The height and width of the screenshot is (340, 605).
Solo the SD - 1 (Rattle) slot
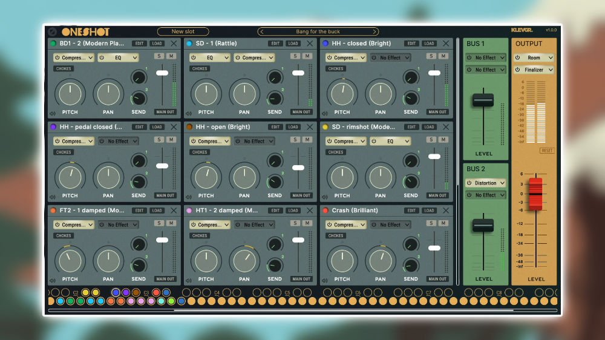pos(295,56)
